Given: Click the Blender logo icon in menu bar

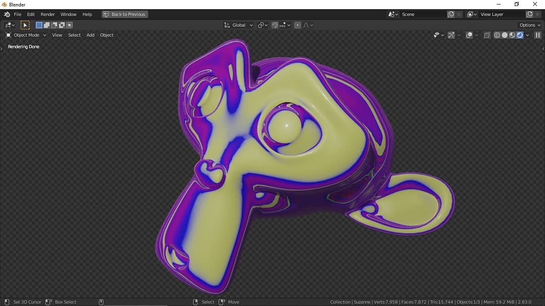Looking at the screenshot, I should tap(7, 15).
